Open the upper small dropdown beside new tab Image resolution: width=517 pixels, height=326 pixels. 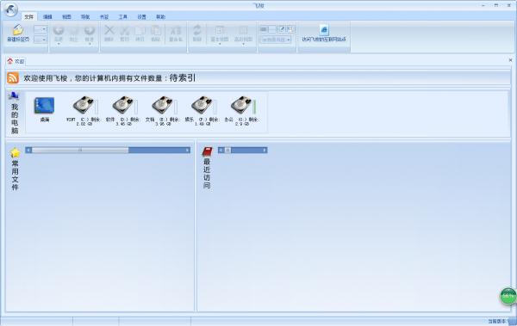[x=40, y=29]
